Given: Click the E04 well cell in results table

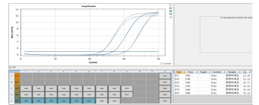Looking at the screenshot, I should tap(180, 86).
